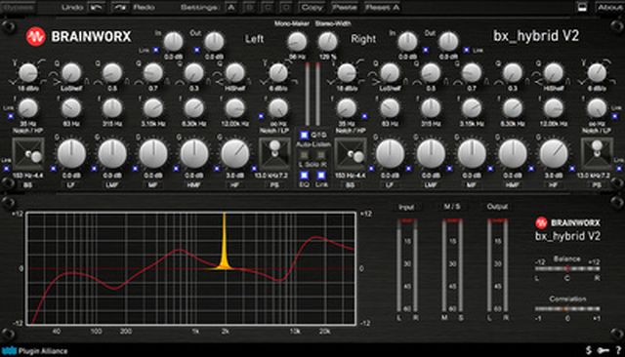Click the Left LoShelf Q knob
This screenshot has height=357, width=625.
71,73
